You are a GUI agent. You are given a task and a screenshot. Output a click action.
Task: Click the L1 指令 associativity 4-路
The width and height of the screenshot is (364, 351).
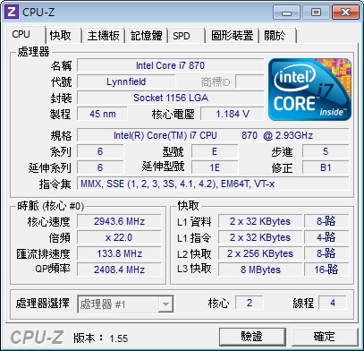coord(326,237)
